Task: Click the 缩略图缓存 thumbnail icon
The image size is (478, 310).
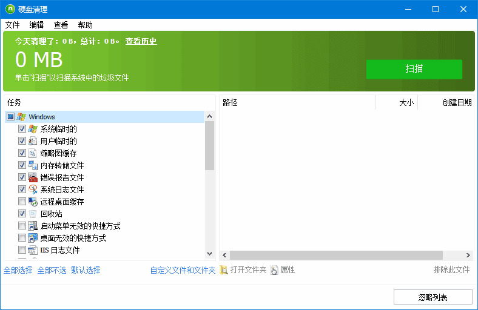Action: coord(33,153)
